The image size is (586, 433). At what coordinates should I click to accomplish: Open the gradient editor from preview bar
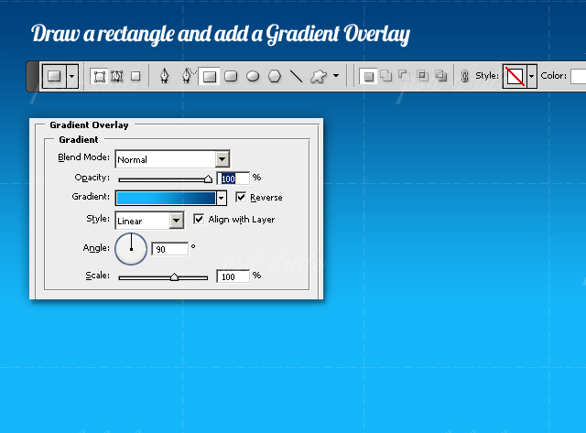click(166, 198)
